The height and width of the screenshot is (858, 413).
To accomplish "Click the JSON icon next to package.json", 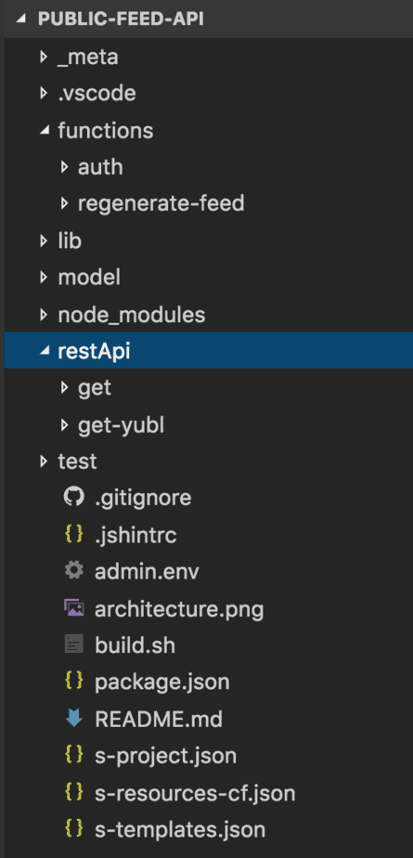I will [x=74, y=682].
